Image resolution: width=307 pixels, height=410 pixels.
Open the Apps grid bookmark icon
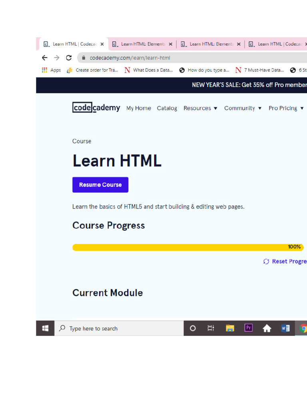pos(44,70)
